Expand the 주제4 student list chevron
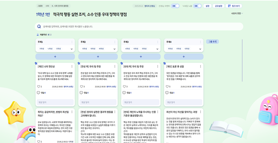278x143 pixels. click(x=200, y=49)
